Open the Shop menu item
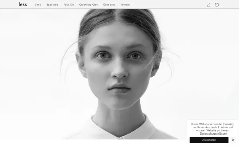Viewport: 239px width, 149px height. (x=38, y=5)
